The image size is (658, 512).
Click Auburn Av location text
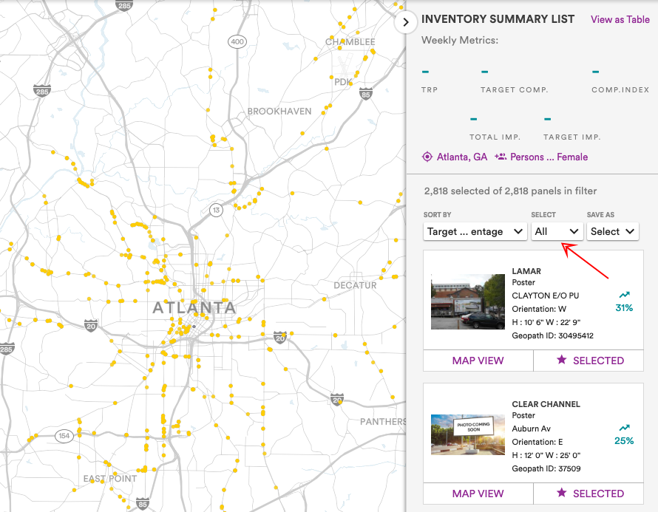(532, 429)
